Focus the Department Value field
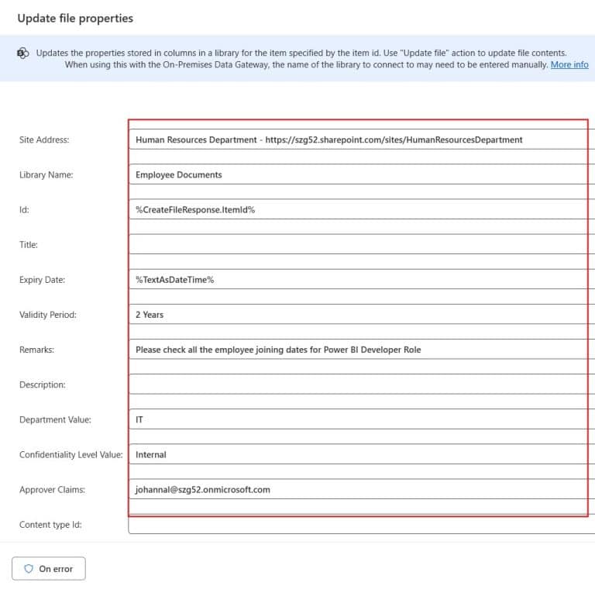595x593 pixels. [362, 419]
